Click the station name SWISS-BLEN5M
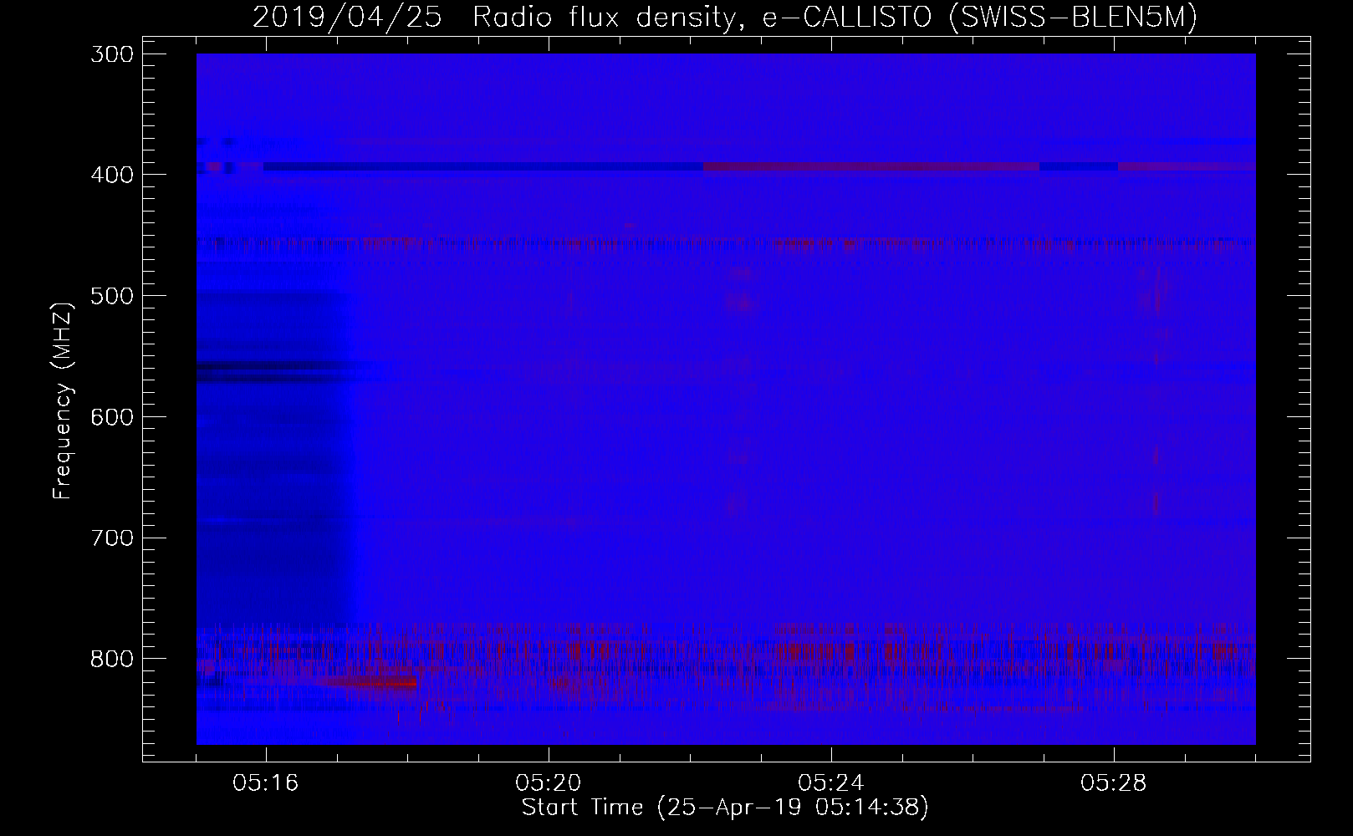The height and width of the screenshot is (836, 1353). (1075, 18)
